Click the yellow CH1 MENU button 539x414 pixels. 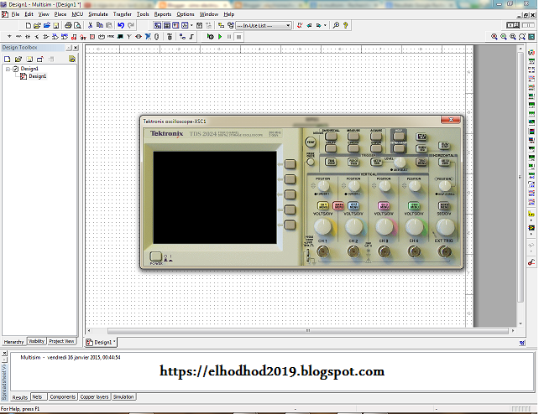click(322, 205)
